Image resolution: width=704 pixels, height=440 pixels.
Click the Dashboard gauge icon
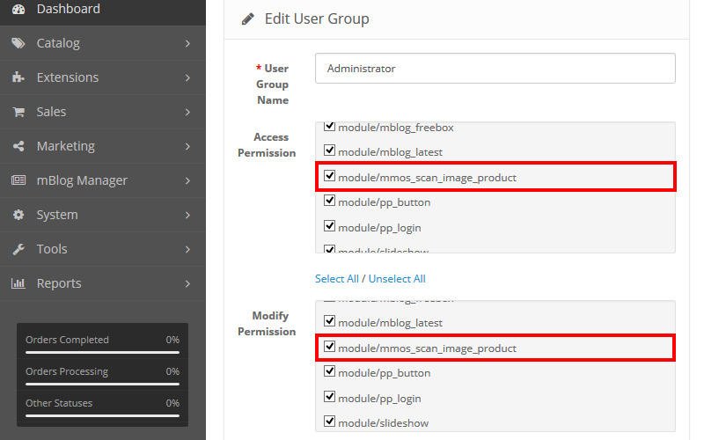click(x=18, y=9)
